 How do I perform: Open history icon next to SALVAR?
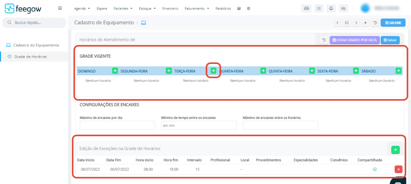(x=375, y=23)
